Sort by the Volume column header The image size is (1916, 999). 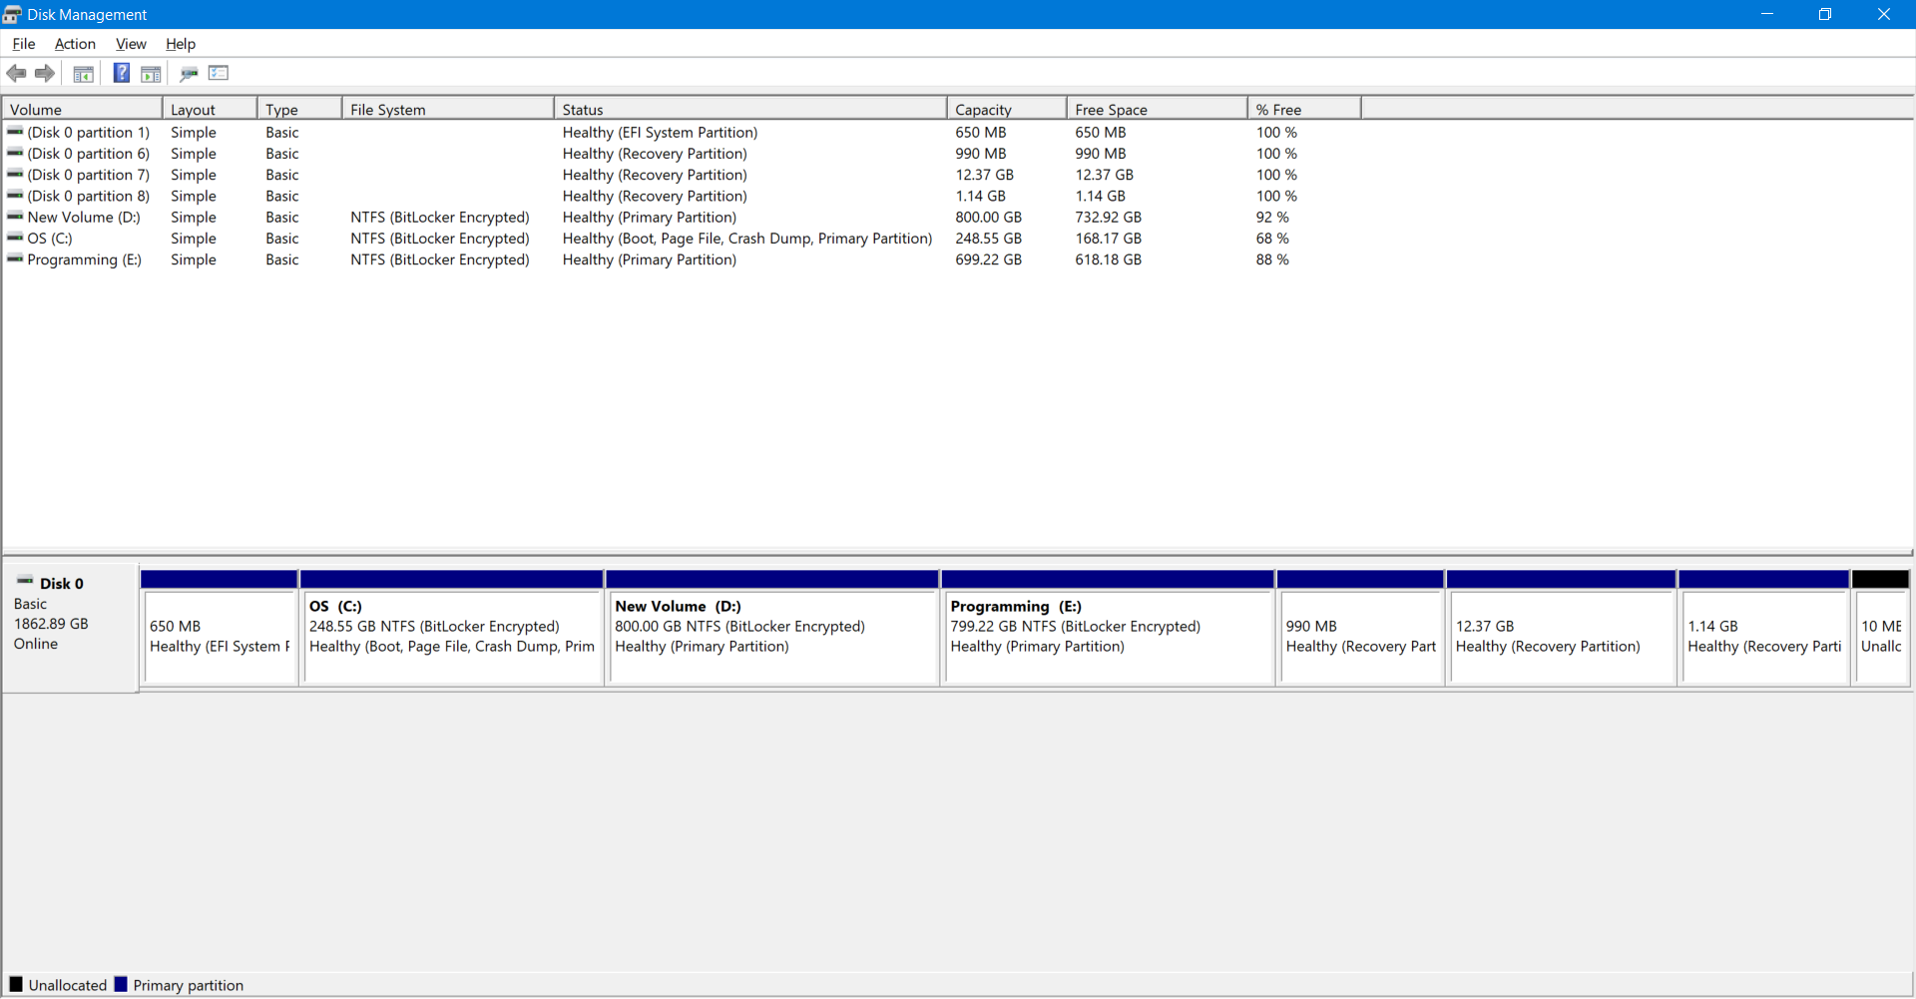[82, 109]
